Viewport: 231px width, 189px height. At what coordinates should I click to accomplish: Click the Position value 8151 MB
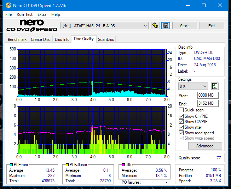pyautogui.click(x=213, y=176)
